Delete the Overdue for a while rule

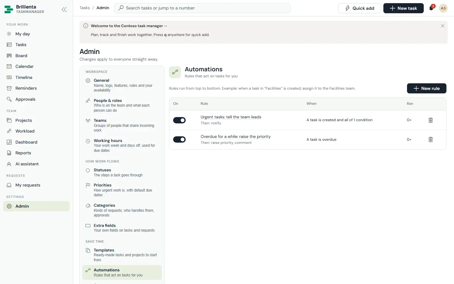[x=431, y=139]
